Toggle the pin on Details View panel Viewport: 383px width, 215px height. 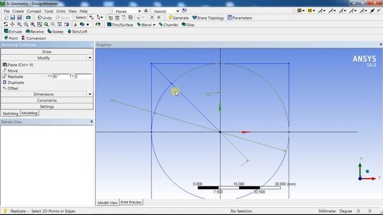[92, 121]
